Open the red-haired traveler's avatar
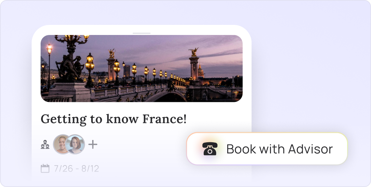This screenshot has height=187, width=371. tap(75, 144)
